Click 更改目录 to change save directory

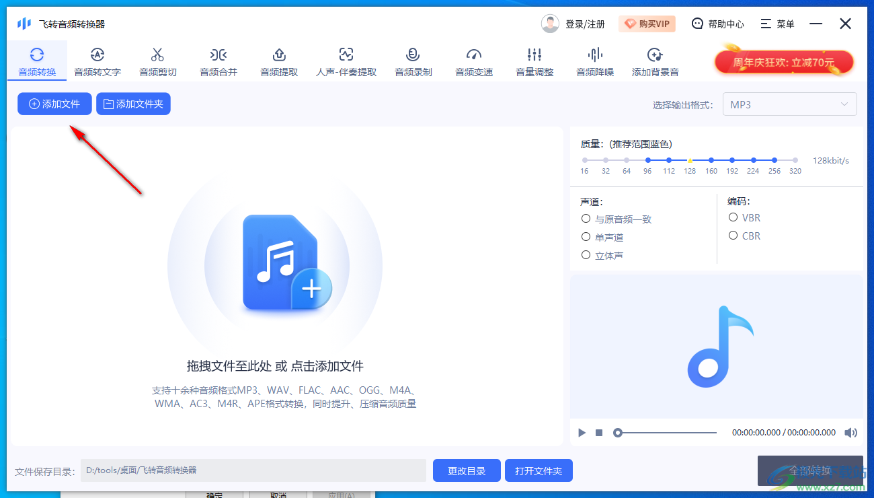(x=467, y=470)
